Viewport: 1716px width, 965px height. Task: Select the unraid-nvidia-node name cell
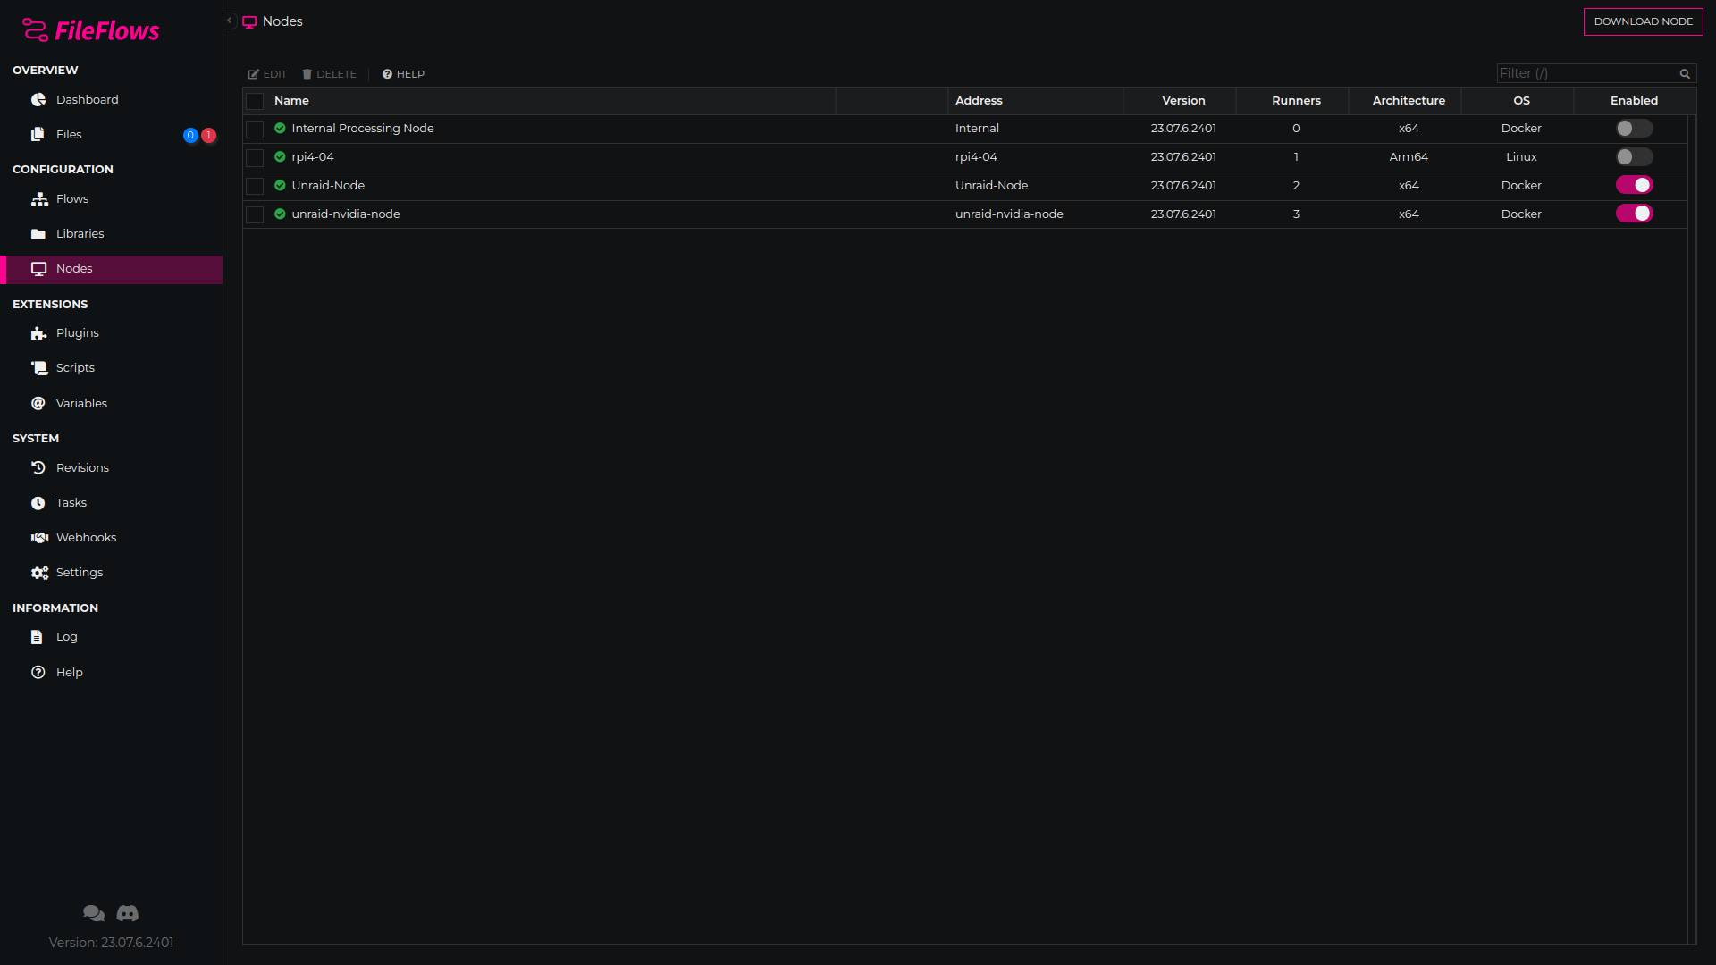pos(346,214)
